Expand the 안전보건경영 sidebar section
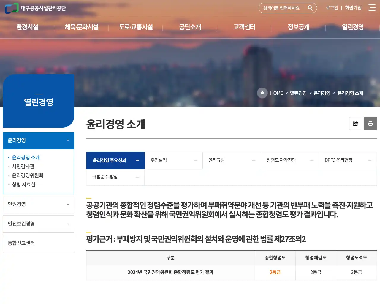 tap(38, 224)
